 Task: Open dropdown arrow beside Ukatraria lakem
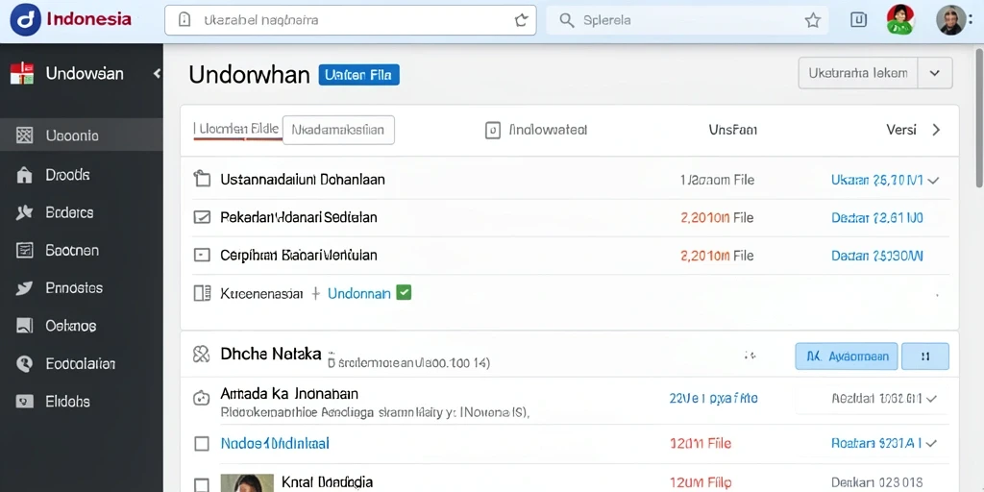pyautogui.click(x=935, y=73)
